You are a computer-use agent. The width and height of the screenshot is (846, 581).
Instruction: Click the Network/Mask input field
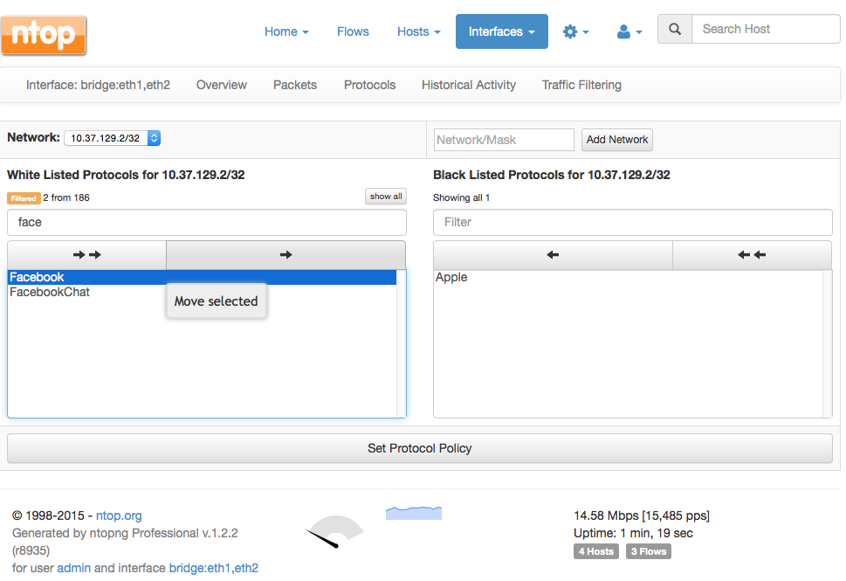point(504,140)
